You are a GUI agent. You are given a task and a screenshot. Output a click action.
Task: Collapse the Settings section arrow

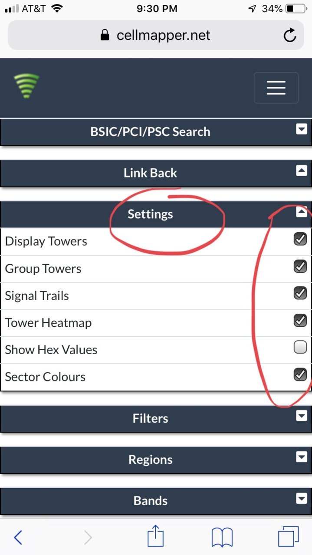(302, 211)
